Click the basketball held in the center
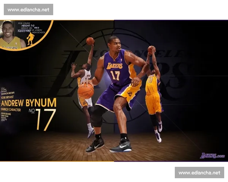The height and width of the screenshot is (182, 228). tap(85, 91)
